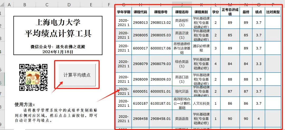Screen dimensions: 285x130
Task: Click the 平均绩点计算工具 heading
Action: coord(58,34)
